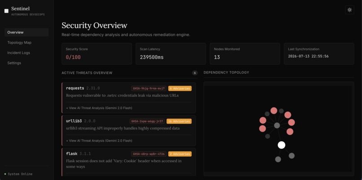This screenshot has width=362, height=180.
Task: Click the Security Overview heading
Action: tap(94, 25)
